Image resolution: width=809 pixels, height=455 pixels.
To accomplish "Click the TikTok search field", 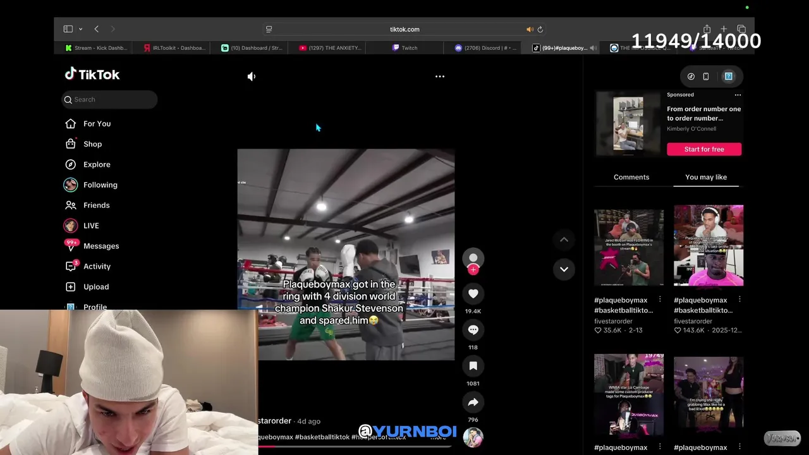I will point(110,99).
